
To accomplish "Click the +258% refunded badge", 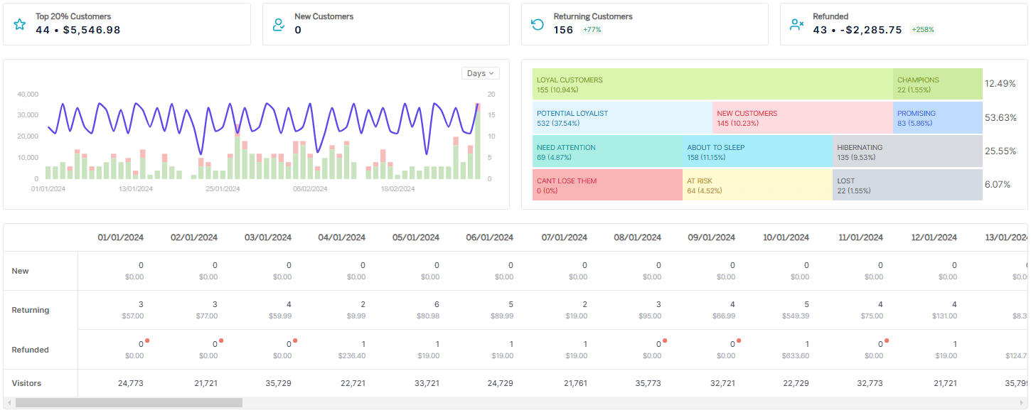I will click(923, 30).
